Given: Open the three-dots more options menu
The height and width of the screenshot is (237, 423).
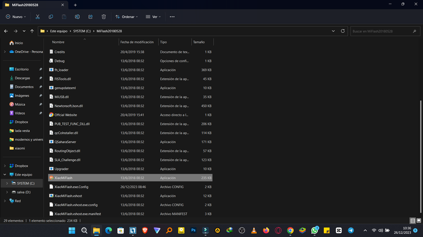Looking at the screenshot, I should pyautogui.click(x=172, y=16).
